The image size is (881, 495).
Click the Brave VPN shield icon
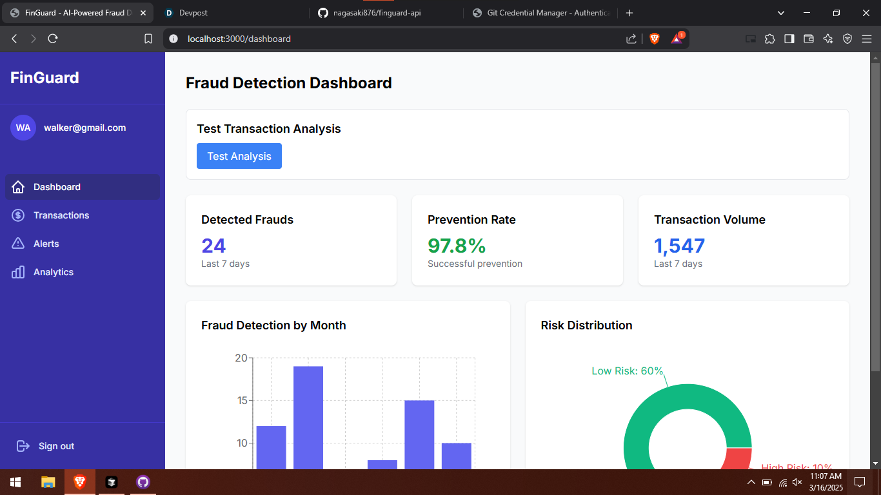pos(847,39)
